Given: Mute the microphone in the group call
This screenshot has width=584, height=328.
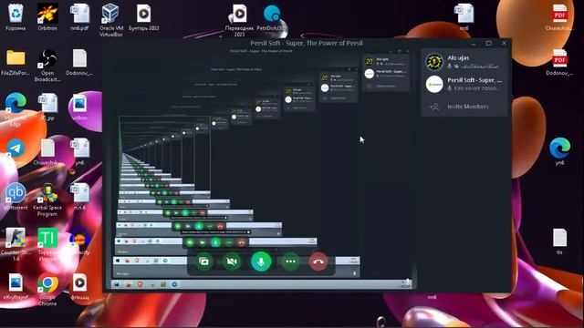Looking at the screenshot, I should click(x=261, y=261).
